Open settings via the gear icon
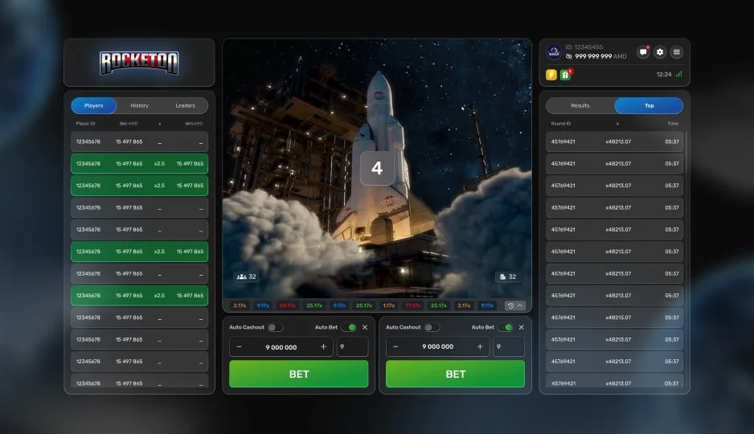754x434 pixels. point(660,52)
